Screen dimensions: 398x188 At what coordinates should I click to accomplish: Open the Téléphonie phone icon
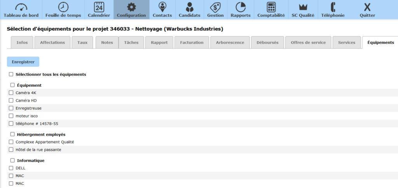point(333,7)
